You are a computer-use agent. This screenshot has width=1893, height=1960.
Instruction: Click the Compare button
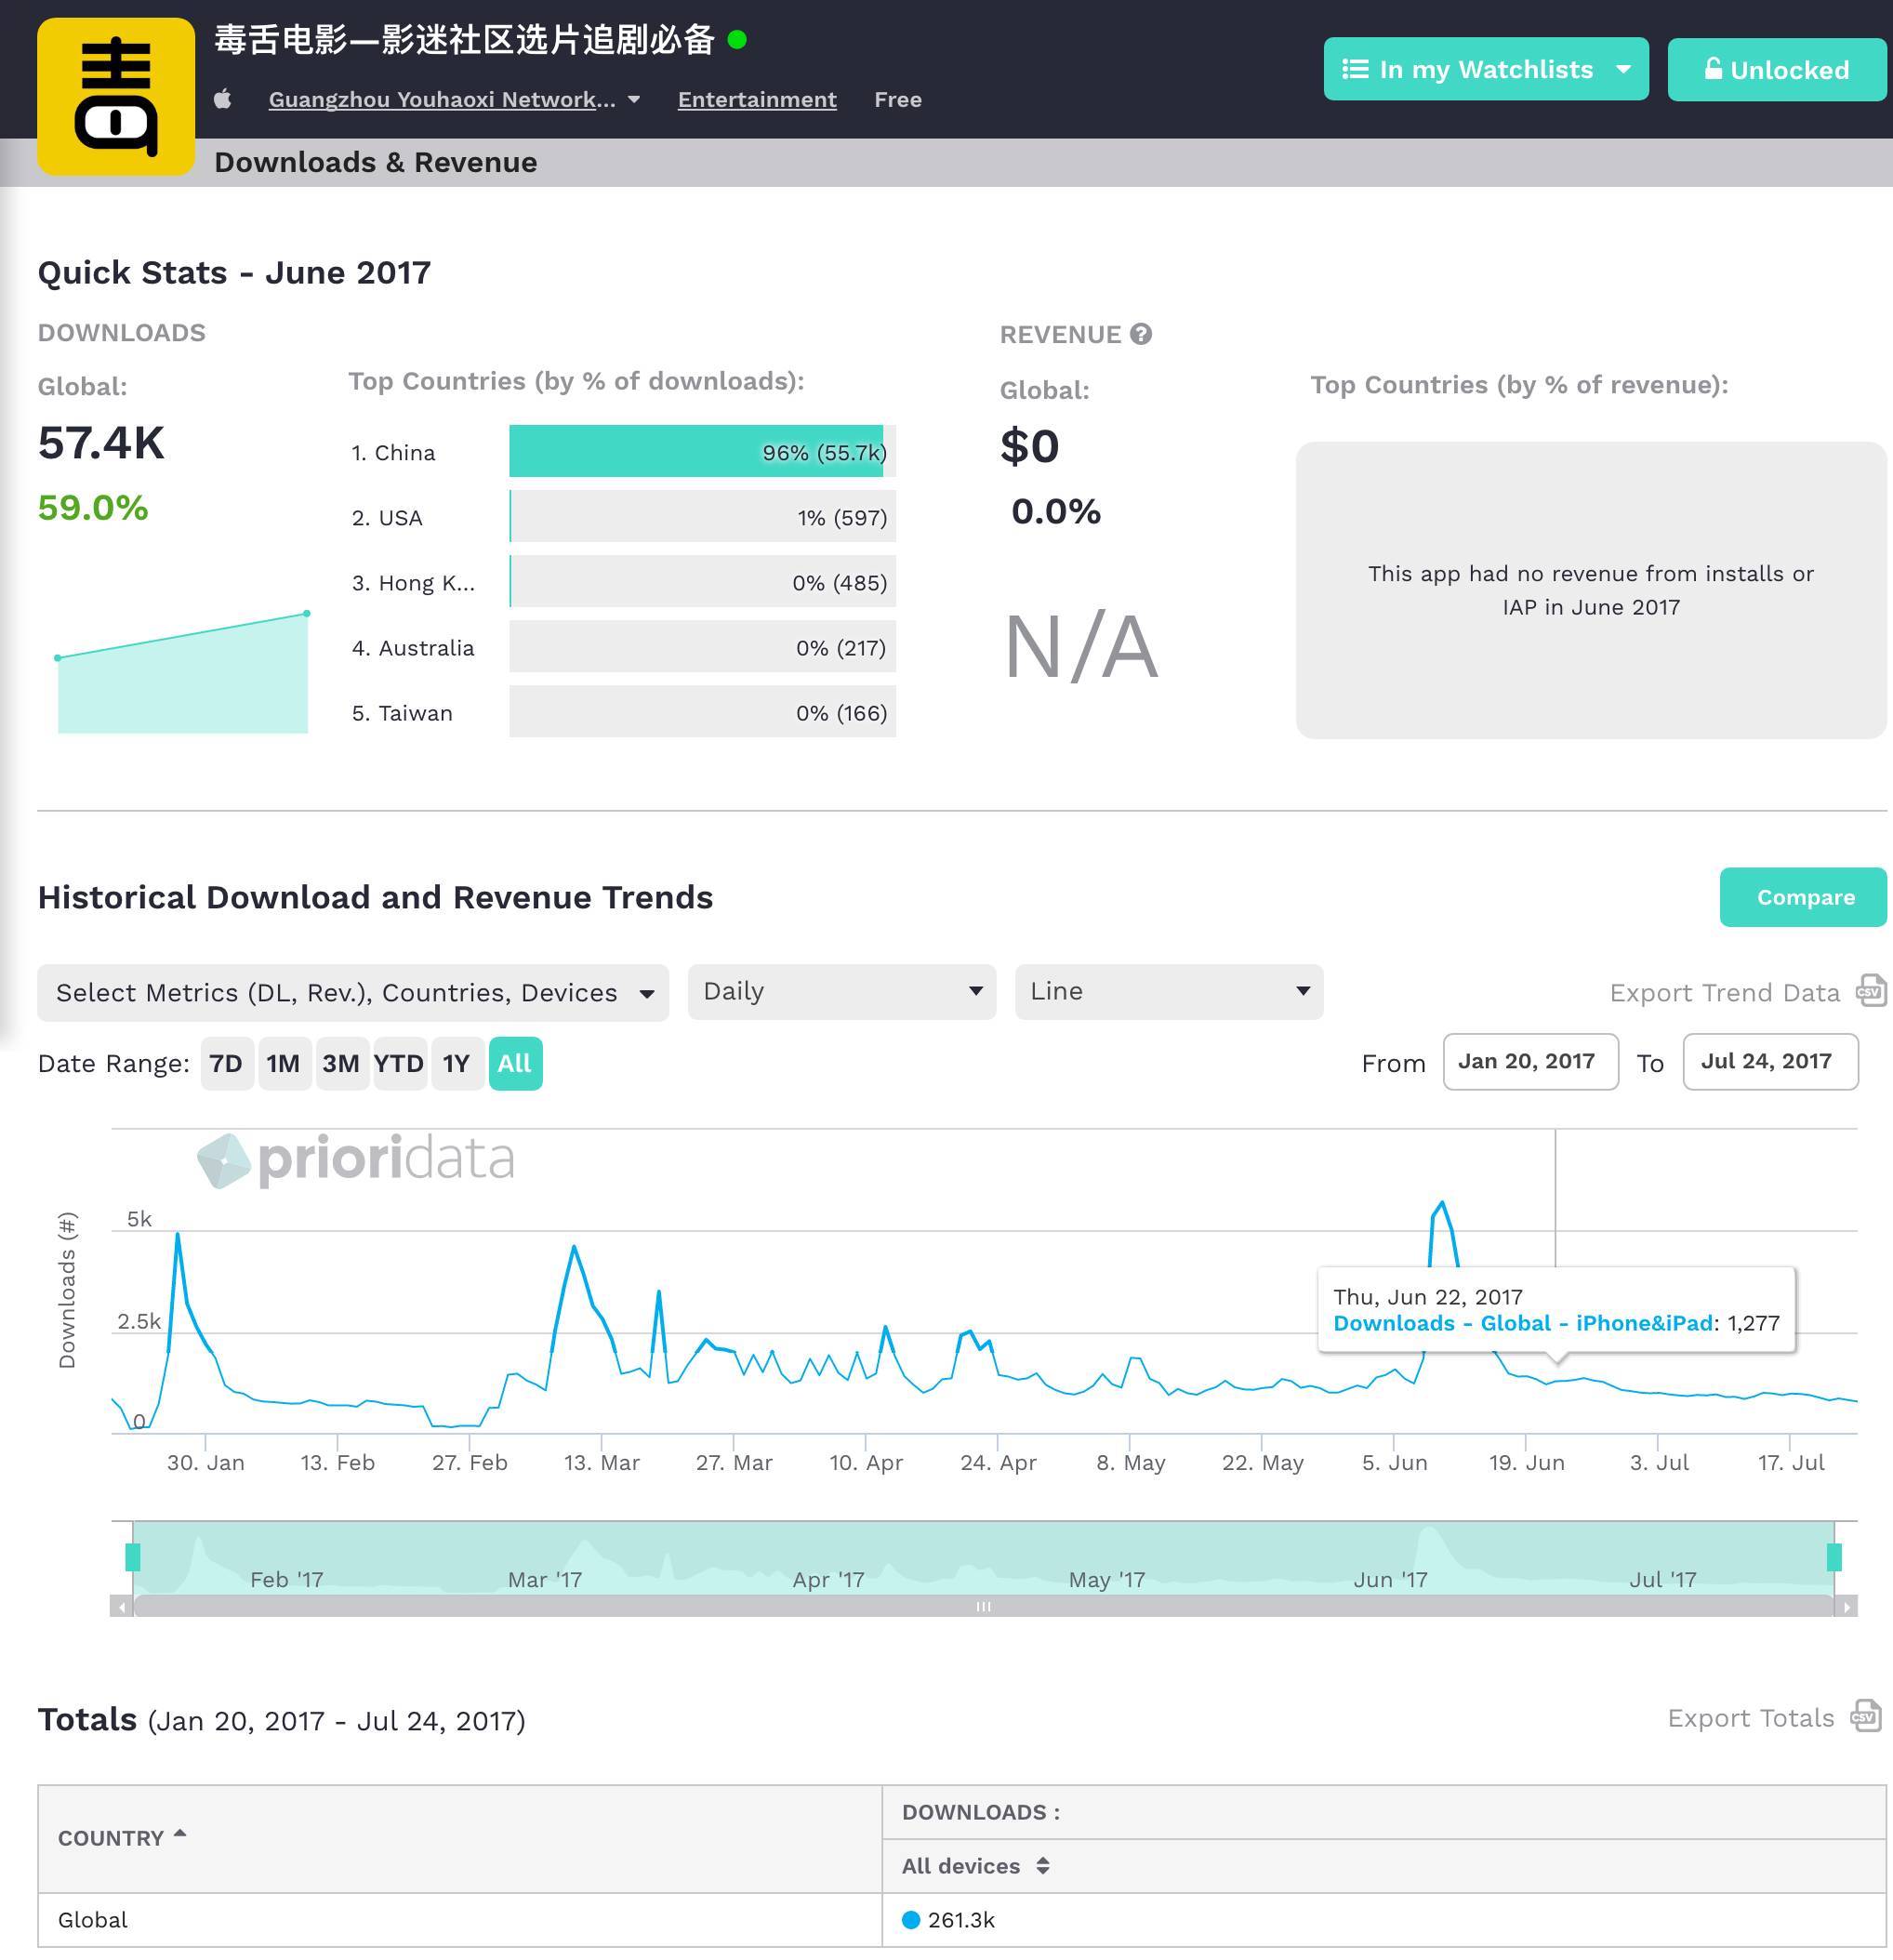1803,897
